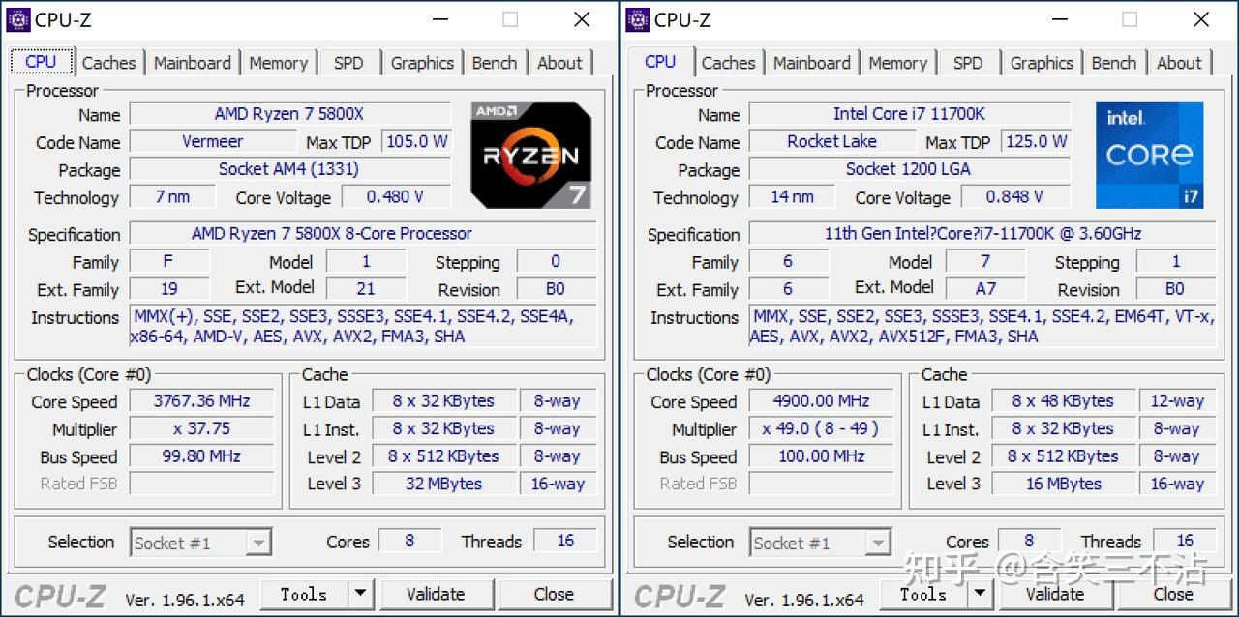The image size is (1239, 617).
Task: Open Bench tab in the Ryzen window
Action: (x=495, y=63)
